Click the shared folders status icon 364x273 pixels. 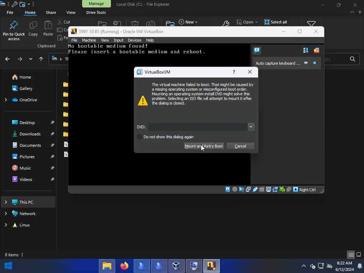(262, 189)
